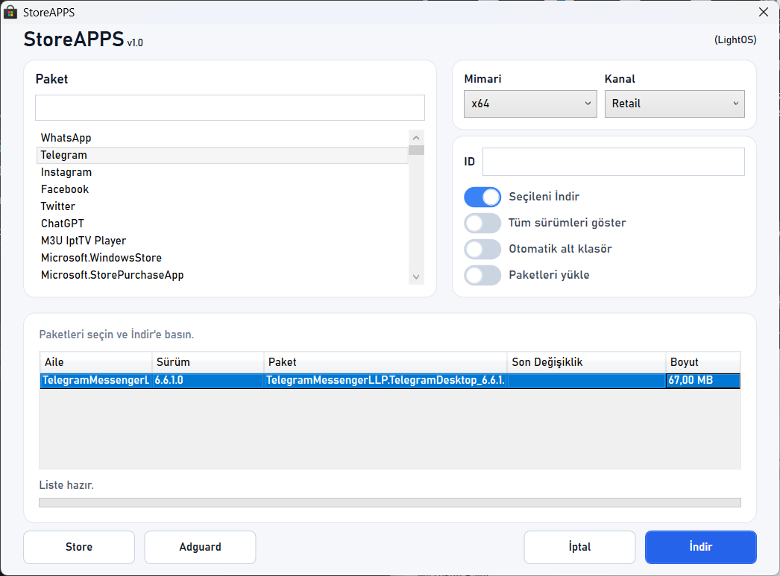Image resolution: width=780 pixels, height=576 pixels.
Task: Select ChatGPT in the package list
Action: (x=223, y=224)
